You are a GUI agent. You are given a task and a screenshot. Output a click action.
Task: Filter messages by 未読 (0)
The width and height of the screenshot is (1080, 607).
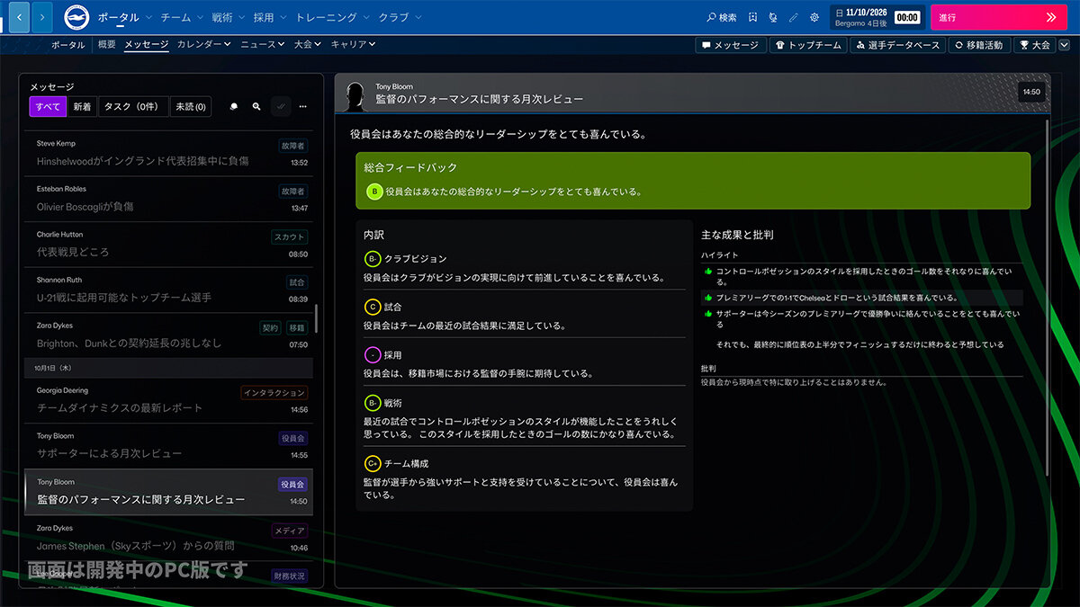pos(191,107)
